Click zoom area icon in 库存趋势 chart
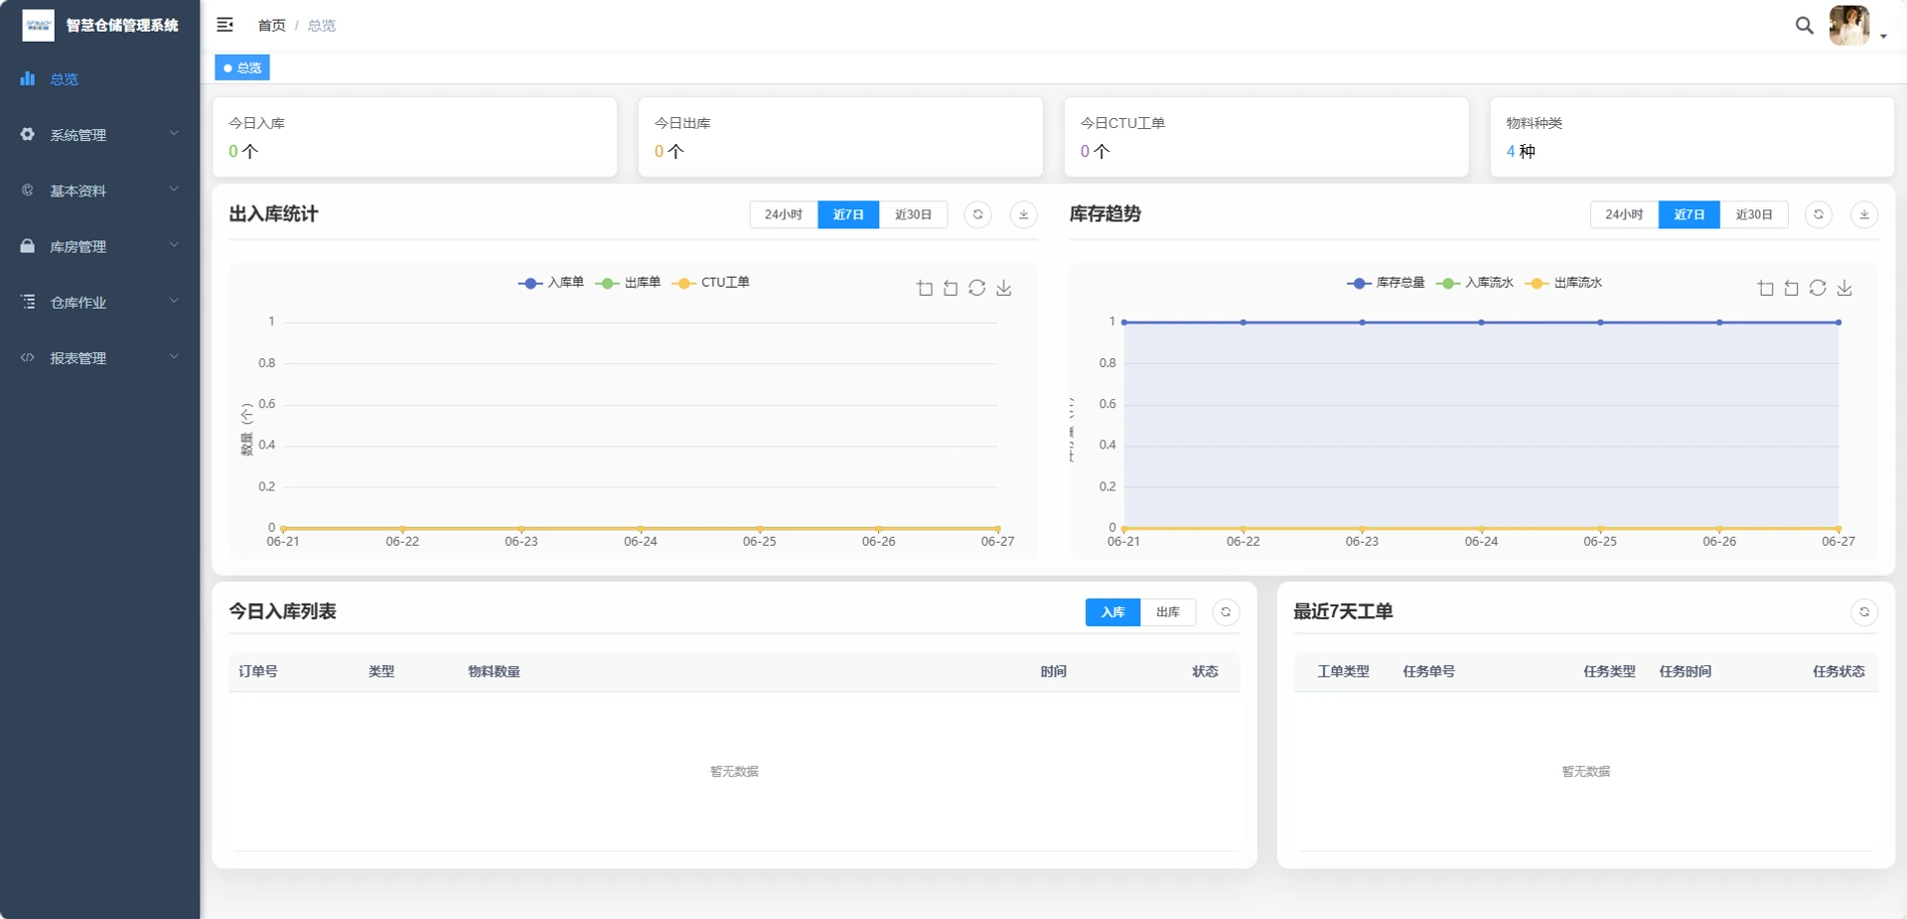Screen dimensions: 1907x919 [x=1765, y=288]
